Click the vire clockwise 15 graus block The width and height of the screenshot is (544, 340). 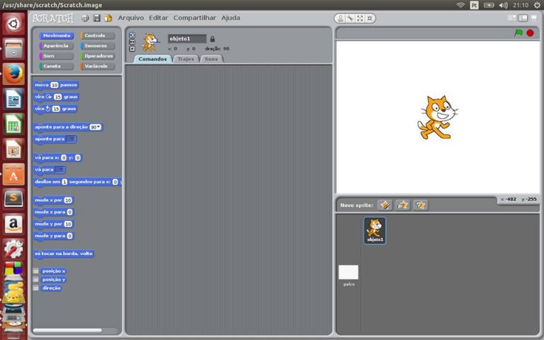pyautogui.click(x=56, y=97)
